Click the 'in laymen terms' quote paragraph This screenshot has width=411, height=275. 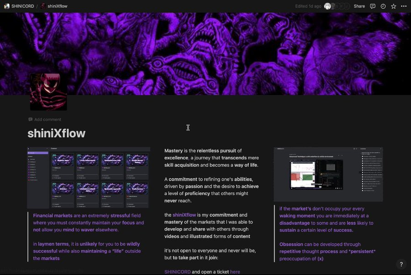point(87,251)
